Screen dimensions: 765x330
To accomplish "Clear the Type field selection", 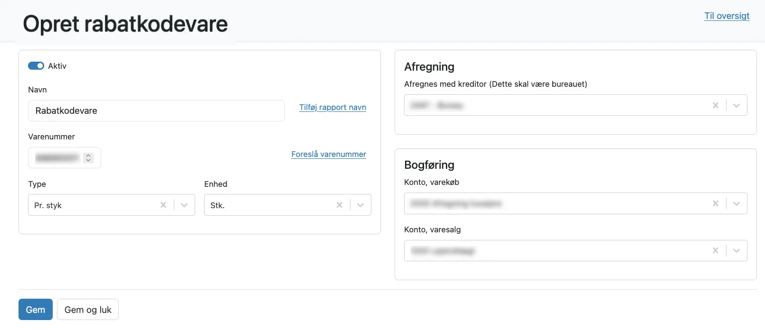I will pyautogui.click(x=163, y=205).
